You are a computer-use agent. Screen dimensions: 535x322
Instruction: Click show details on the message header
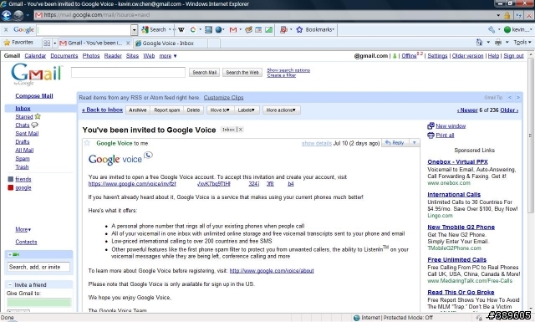[317, 143]
